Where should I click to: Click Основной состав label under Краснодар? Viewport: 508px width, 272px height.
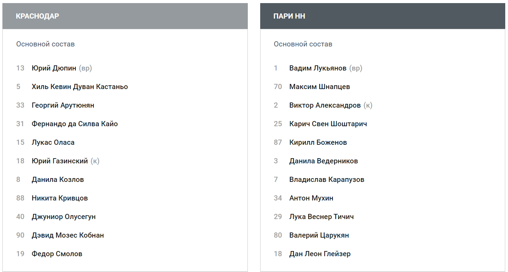[x=45, y=44]
